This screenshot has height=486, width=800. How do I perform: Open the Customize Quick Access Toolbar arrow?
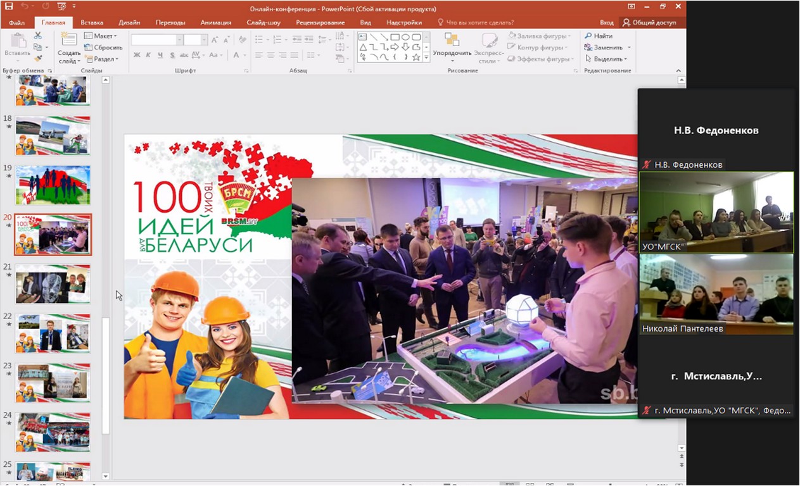tap(75, 6)
